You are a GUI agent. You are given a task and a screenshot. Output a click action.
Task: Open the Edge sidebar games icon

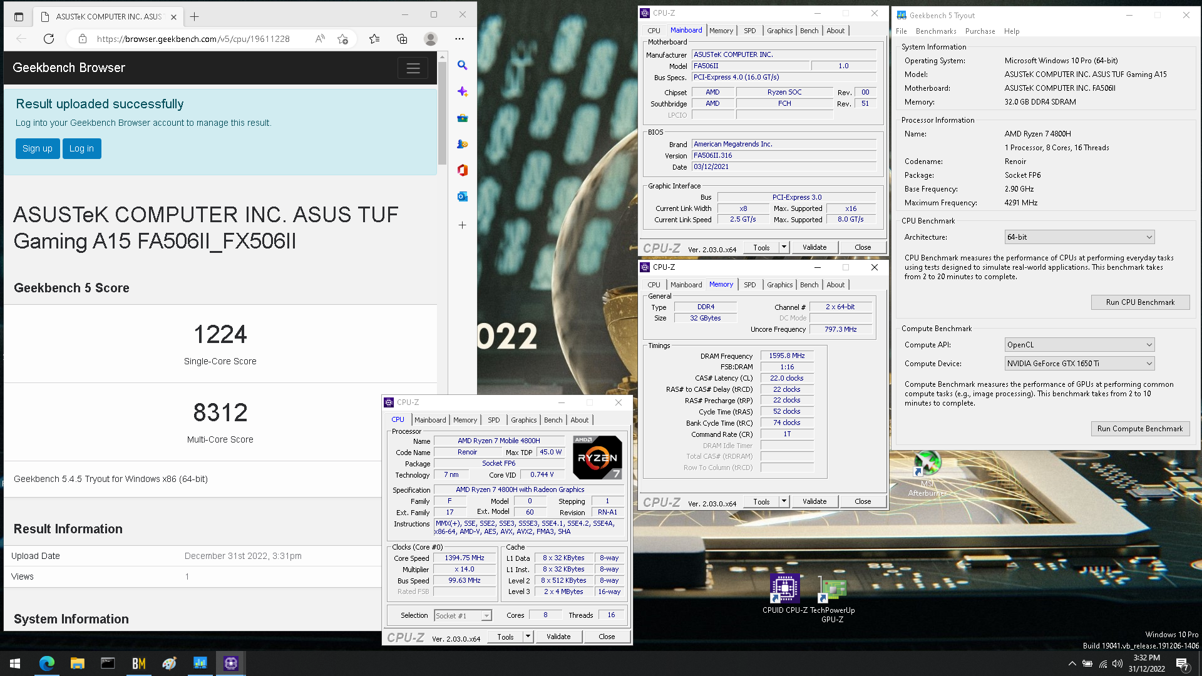462,144
